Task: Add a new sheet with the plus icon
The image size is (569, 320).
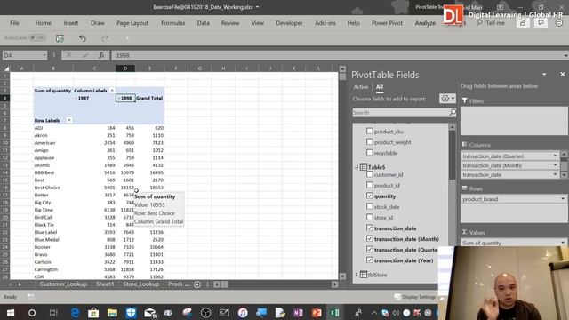Action: point(197,284)
